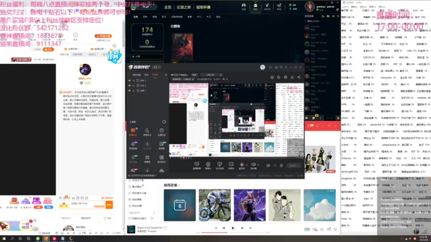Seek on the music player progress bar

coord(234,233)
